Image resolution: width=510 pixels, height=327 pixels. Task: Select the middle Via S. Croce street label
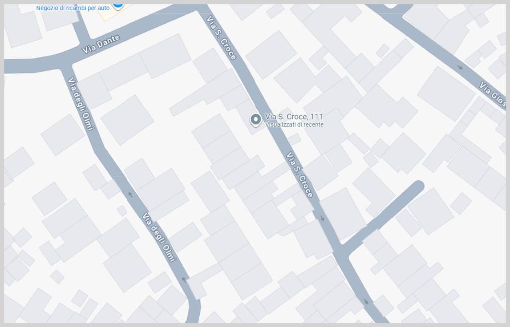pyautogui.click(x=299, y=175)
